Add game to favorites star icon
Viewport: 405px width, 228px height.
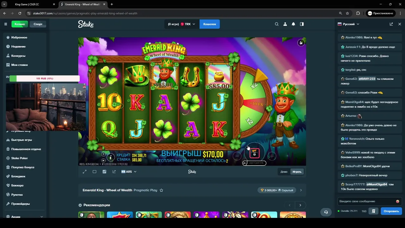coord(161,190)
